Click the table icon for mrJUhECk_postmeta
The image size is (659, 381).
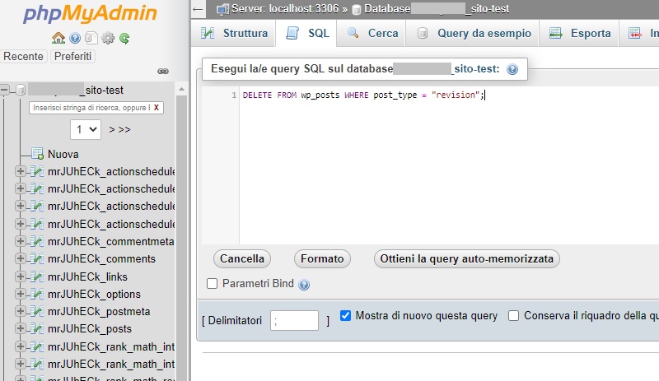click(37, 311)
